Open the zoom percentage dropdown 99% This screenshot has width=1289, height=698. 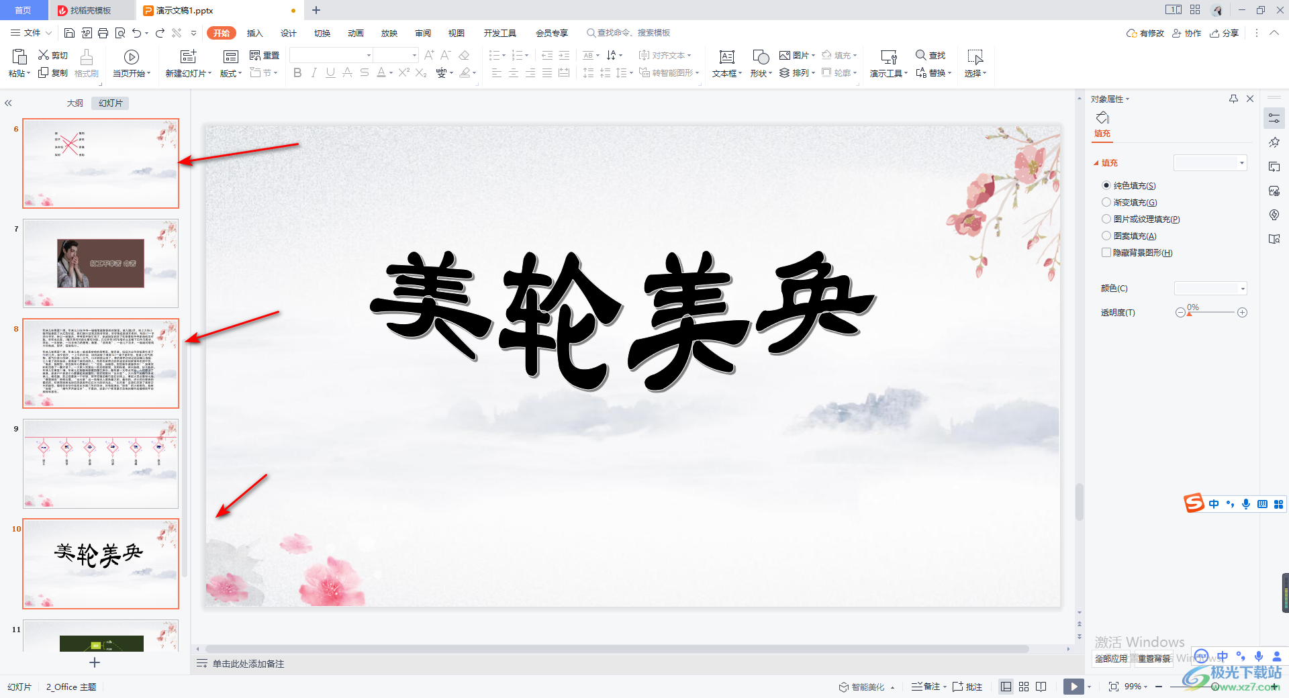pyautogui.click(x=1136, y=687)
